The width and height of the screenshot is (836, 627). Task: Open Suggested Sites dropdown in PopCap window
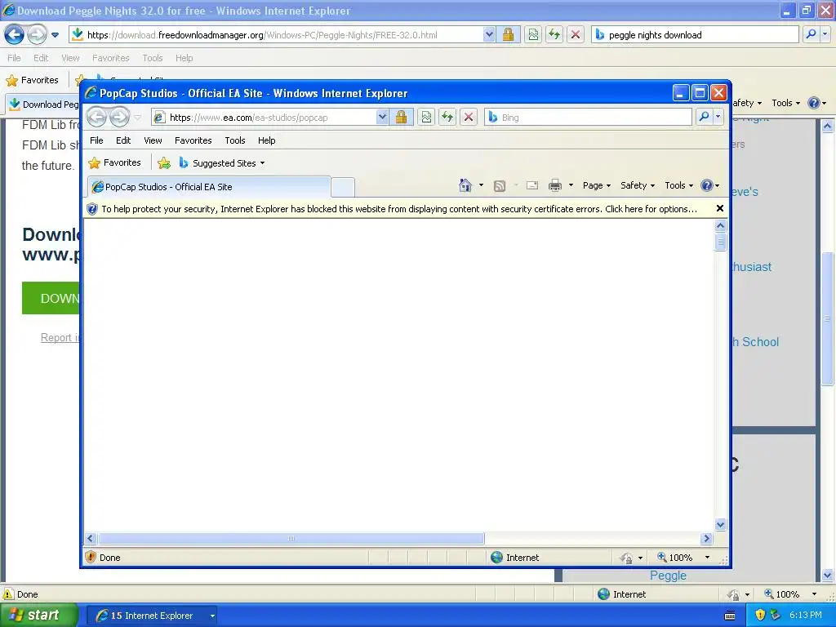pos(262,163)
